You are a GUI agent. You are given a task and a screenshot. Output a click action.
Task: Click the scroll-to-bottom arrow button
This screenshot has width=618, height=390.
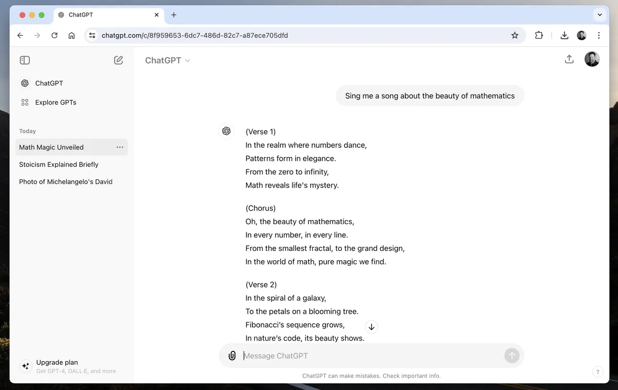pos(371,327)
